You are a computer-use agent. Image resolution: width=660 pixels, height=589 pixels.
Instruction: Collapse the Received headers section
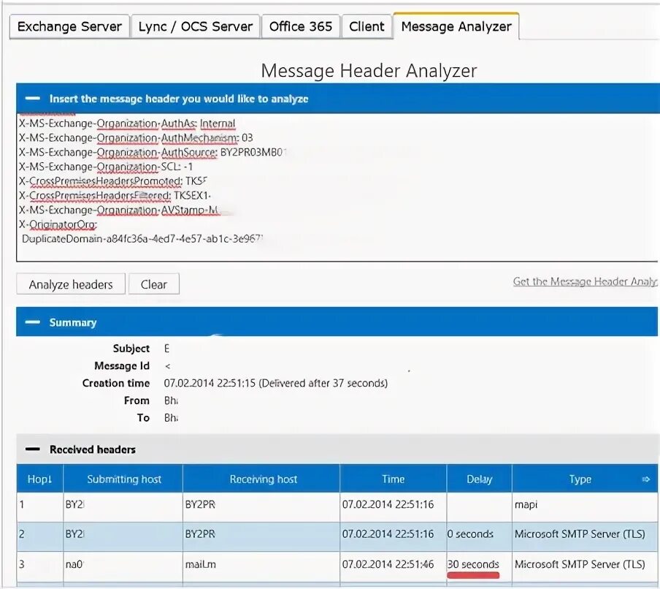click(x=32, y=449)
